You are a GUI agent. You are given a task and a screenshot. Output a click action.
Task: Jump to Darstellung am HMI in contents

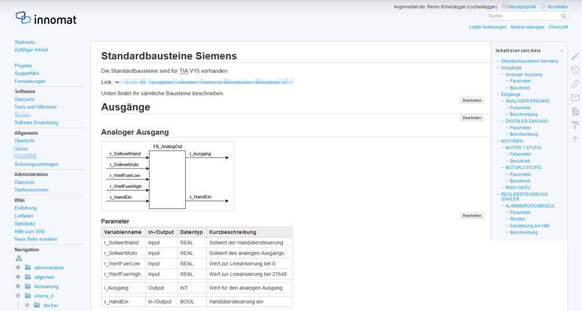(x=529, y=226)
